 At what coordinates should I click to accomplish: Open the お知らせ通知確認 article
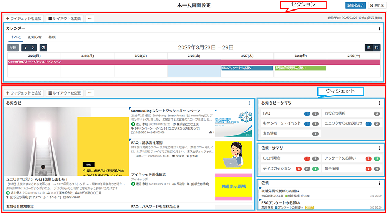pos(19,206)
